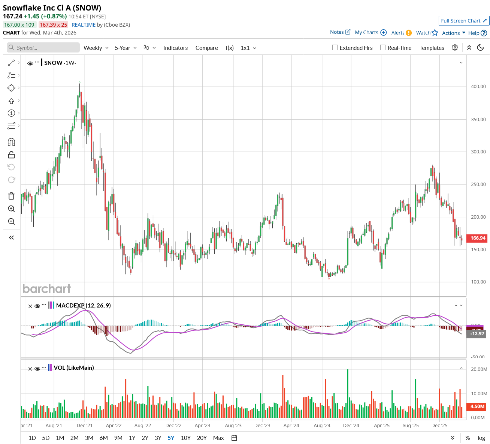The image size is (490, 444).
Task: Toggle SNOW price series visibility
Action: (x=30, y=63)
